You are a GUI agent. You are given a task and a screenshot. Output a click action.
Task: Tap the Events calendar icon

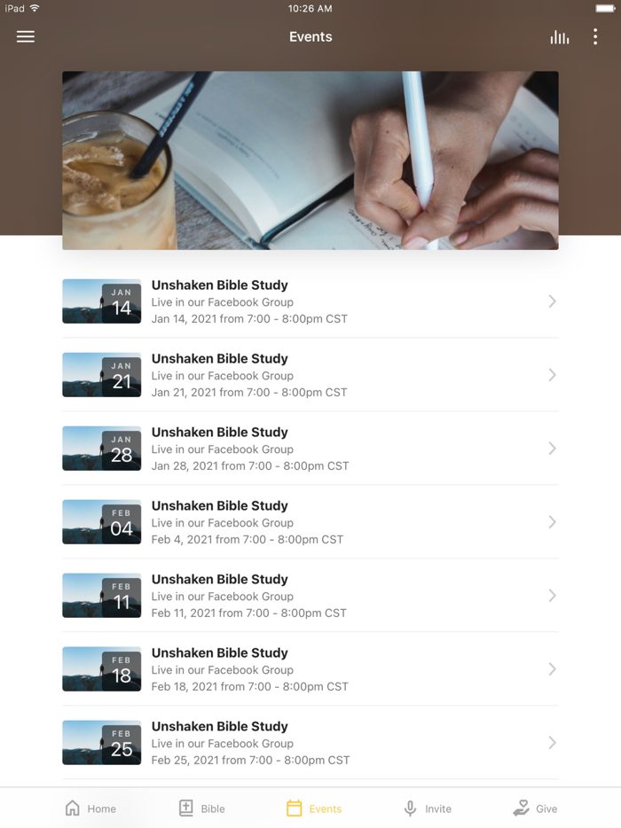click(294, 808)
